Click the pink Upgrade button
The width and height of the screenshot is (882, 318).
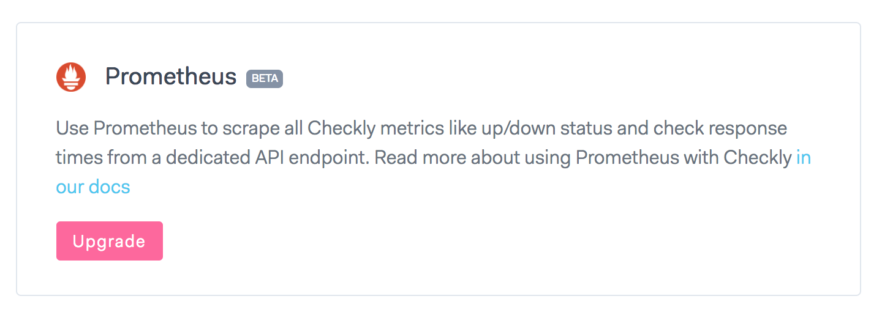click(110, 241)
